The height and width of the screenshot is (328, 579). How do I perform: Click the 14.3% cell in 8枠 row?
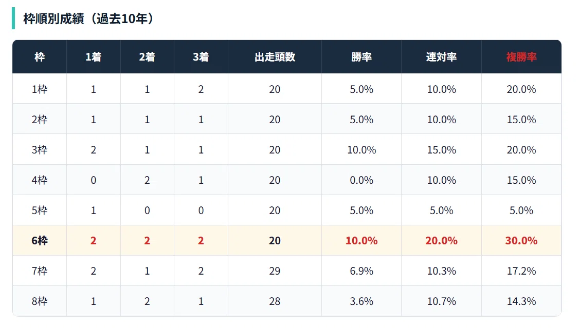(x=521, y=301)
